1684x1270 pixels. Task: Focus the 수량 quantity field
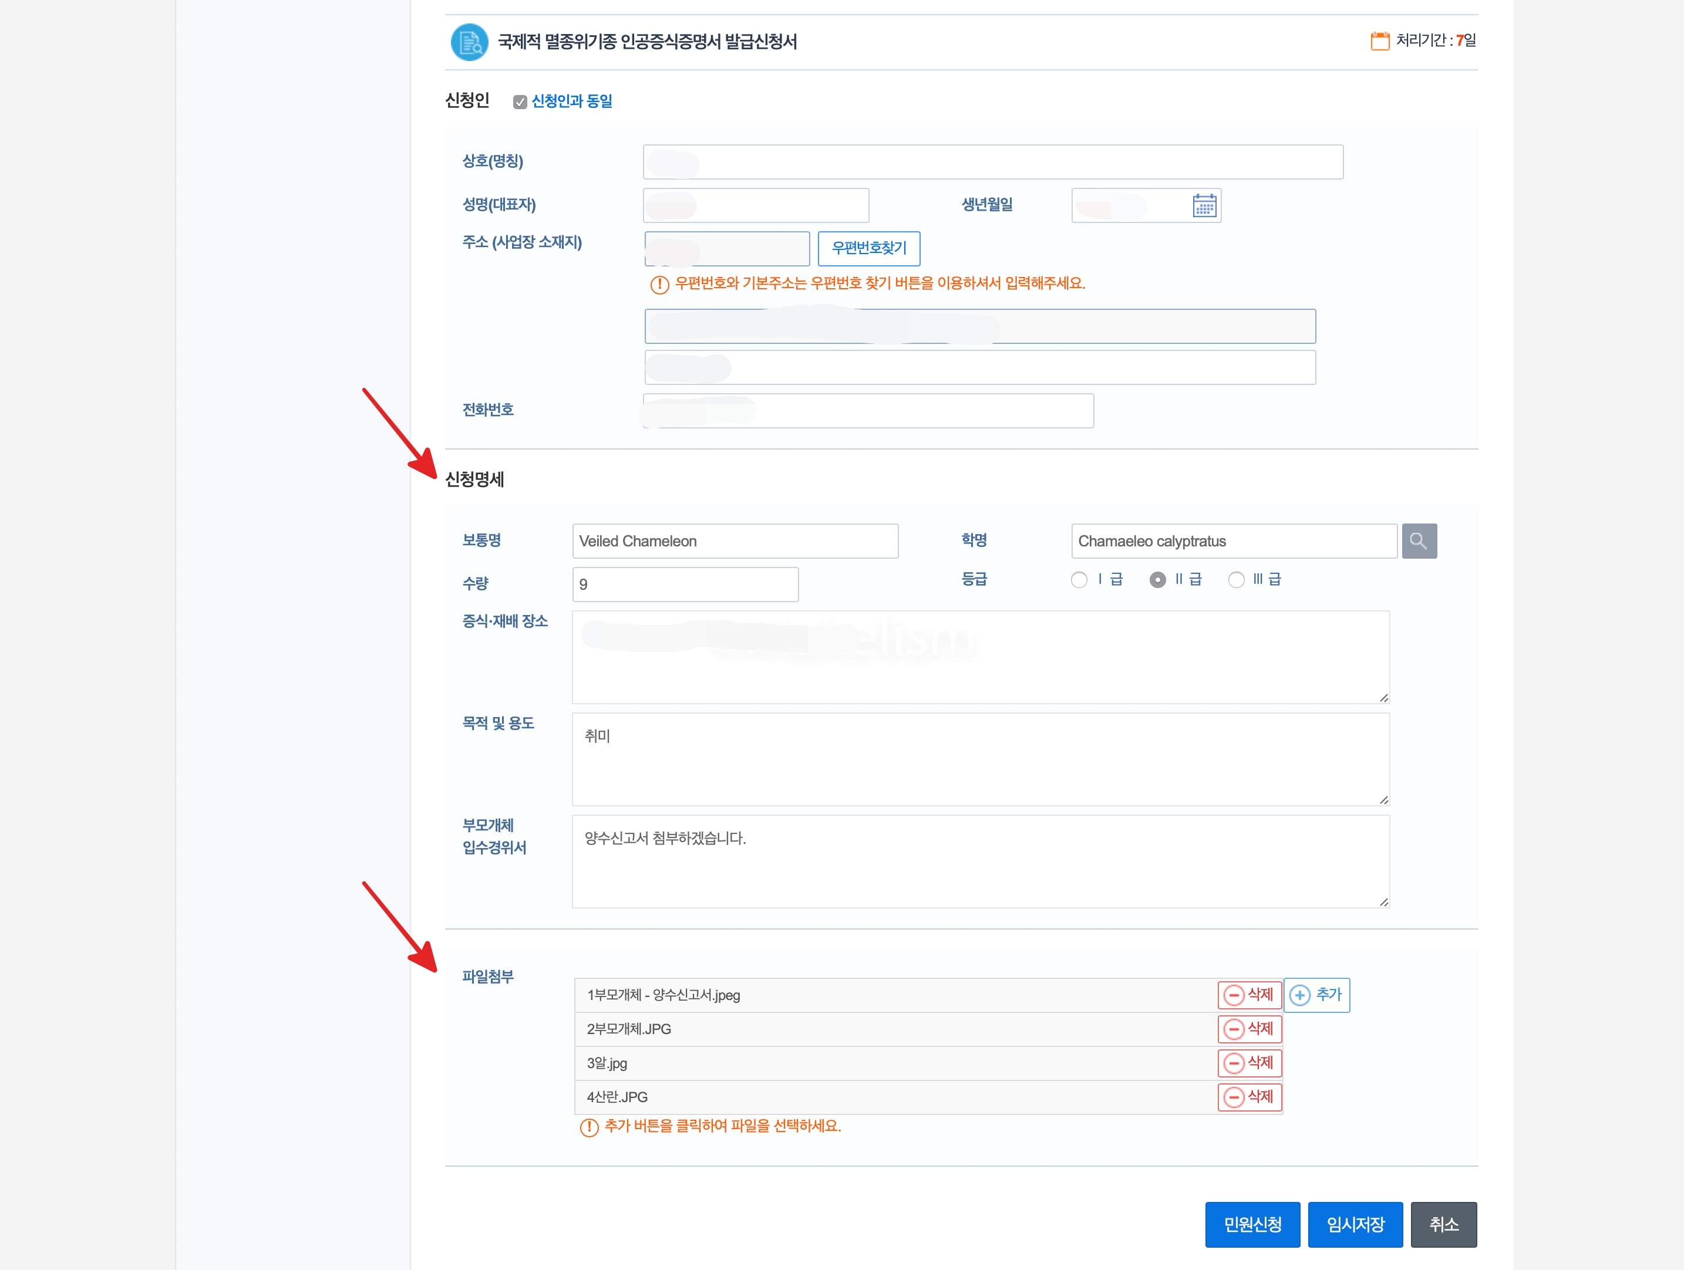pyautogui.click(x=685, y=585)
